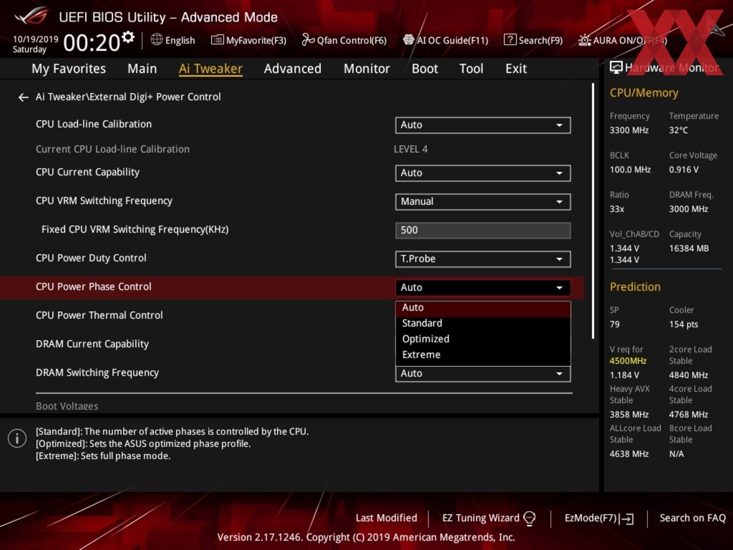
Task: Click the 00:20 clock display
Action: pyautogui.click(x=92, y=43)
